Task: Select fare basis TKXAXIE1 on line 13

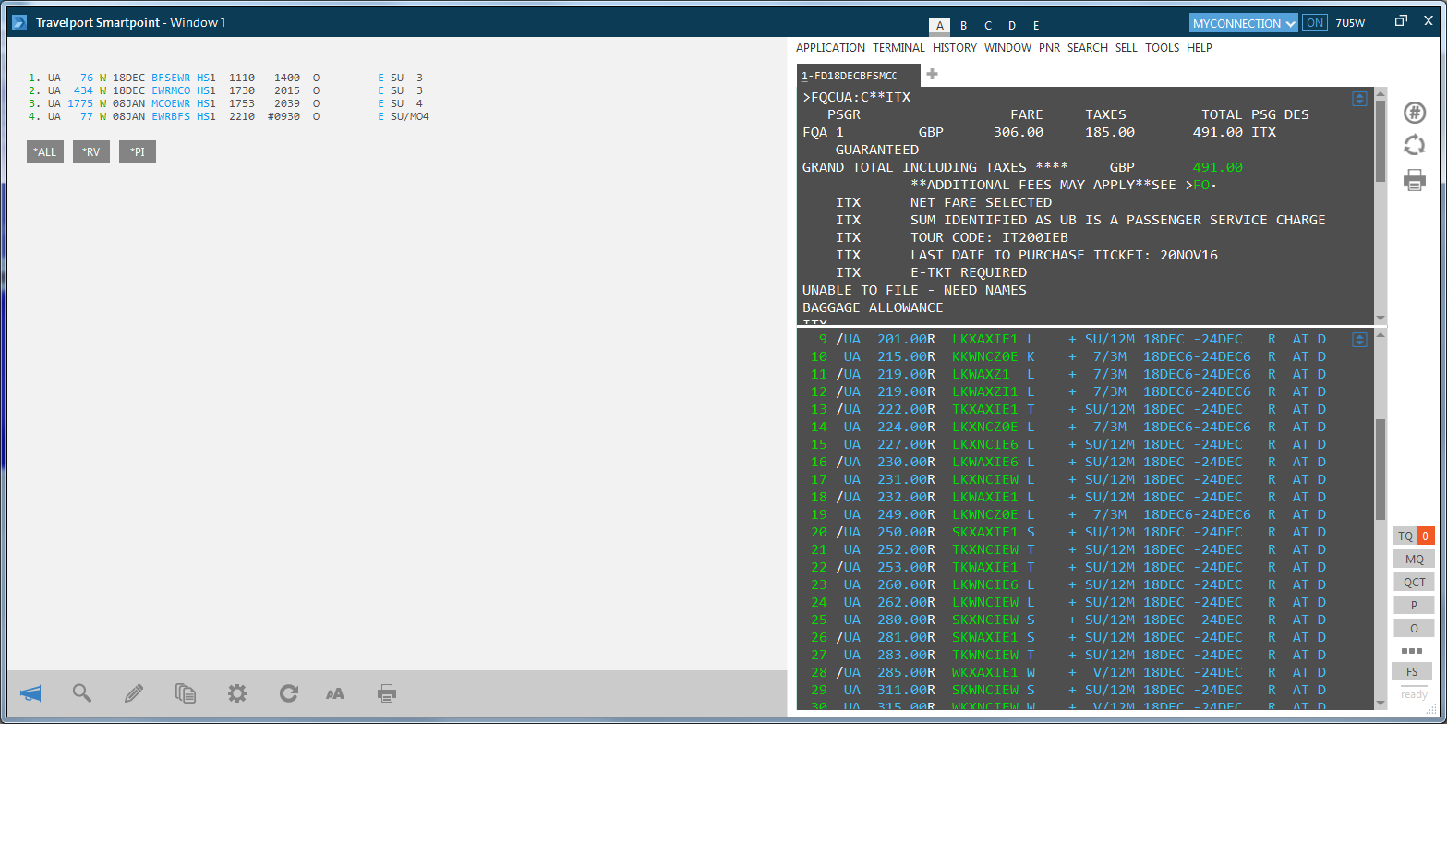Action: coord(985,409)
